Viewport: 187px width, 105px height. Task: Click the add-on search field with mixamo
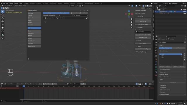[x=81, y=15]
